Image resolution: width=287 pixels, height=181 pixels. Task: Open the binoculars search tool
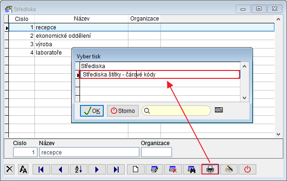click(192, 169)
